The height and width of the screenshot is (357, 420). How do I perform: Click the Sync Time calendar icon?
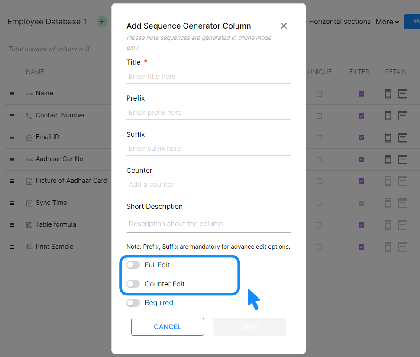29,203
